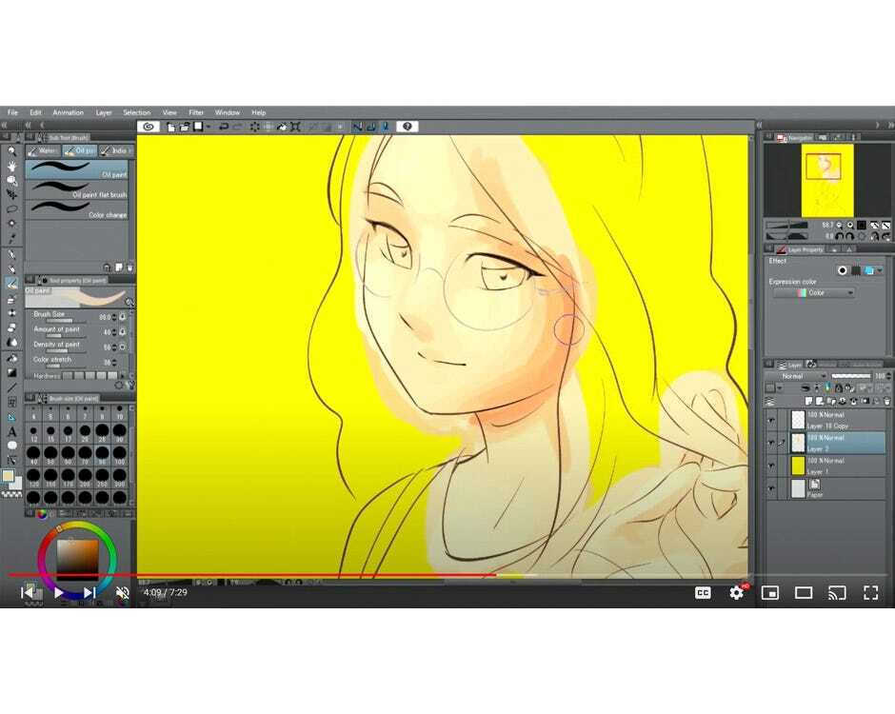Toggle visibility of yellow Layer 1
Screen dimensions: 895x714
click(x=771, y=466)
